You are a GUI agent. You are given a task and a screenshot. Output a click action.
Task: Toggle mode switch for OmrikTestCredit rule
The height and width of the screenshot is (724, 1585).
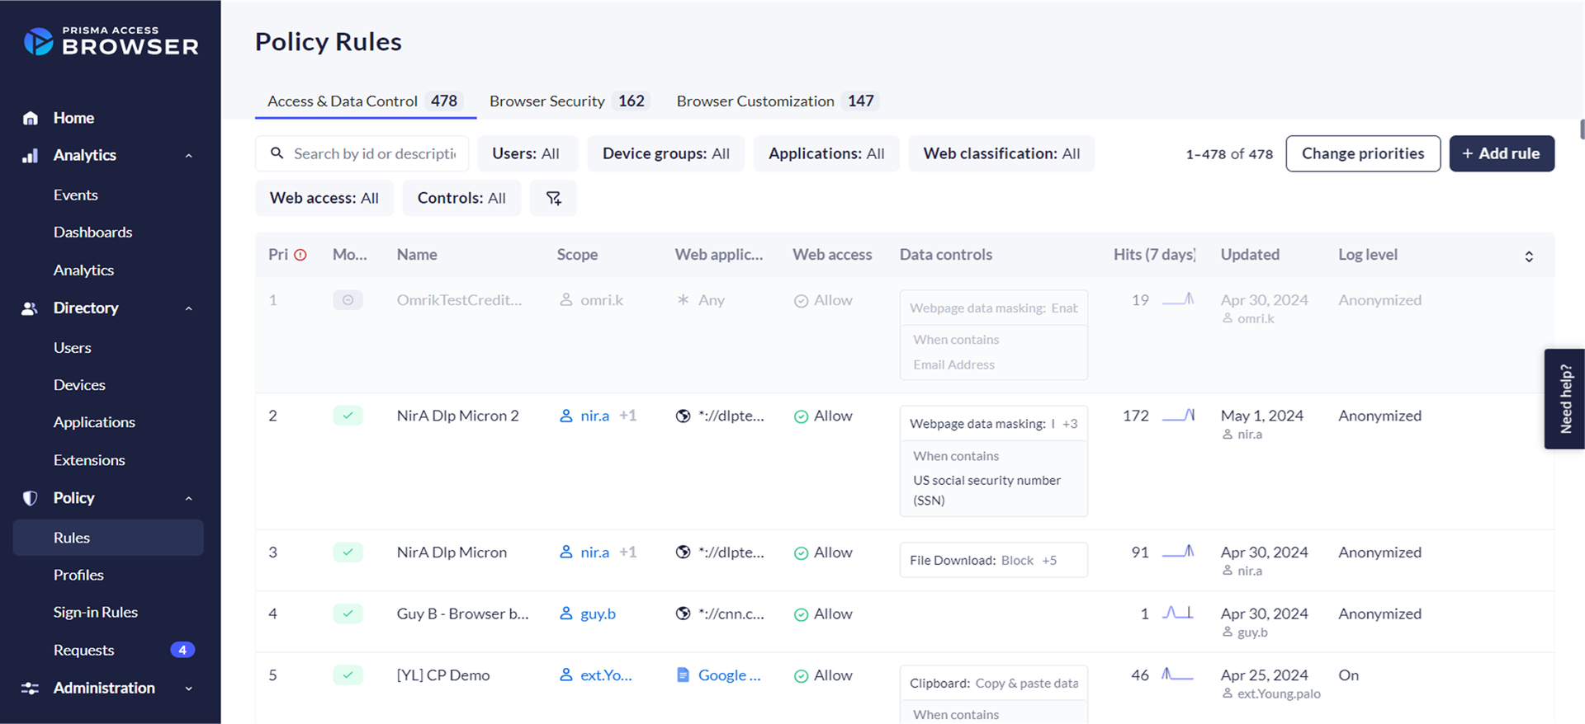tap(348, 300)
